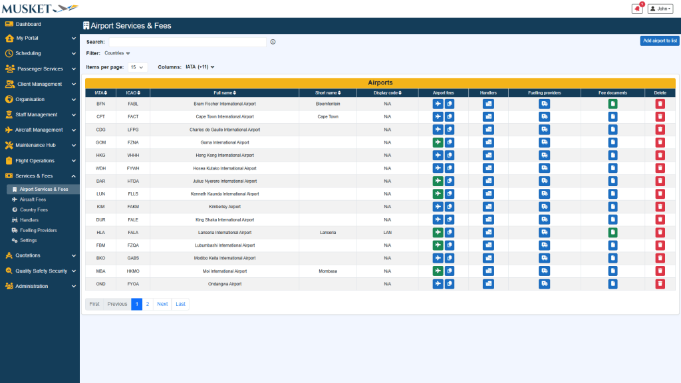Open the Countries filter dropdown
681x383 pixels.
(x=117, y=53)
